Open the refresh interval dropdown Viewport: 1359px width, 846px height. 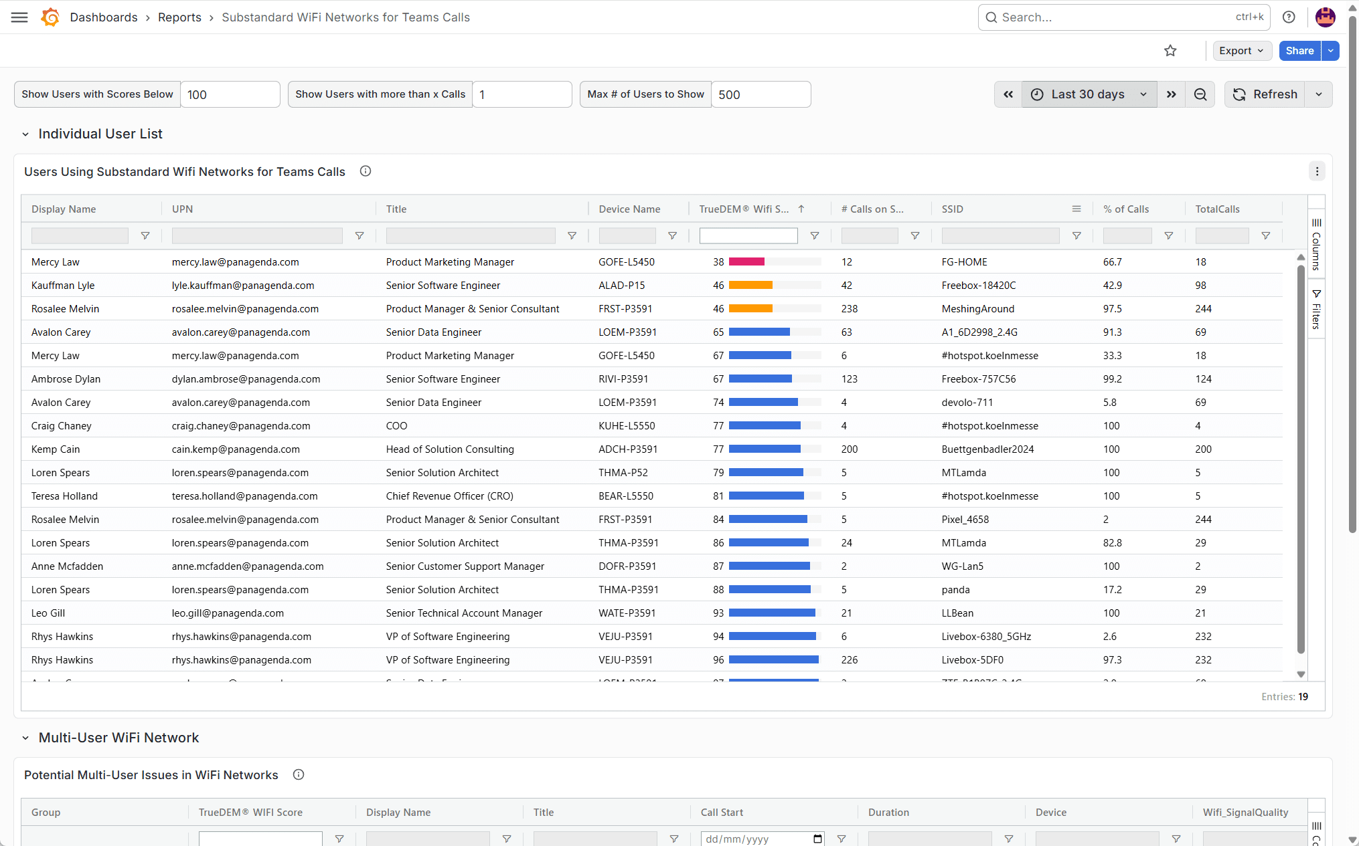pyautogui.click(x=1319, y=94)
